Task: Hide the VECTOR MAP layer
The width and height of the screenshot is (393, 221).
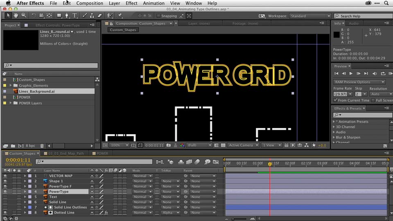Action: (5, 176)
